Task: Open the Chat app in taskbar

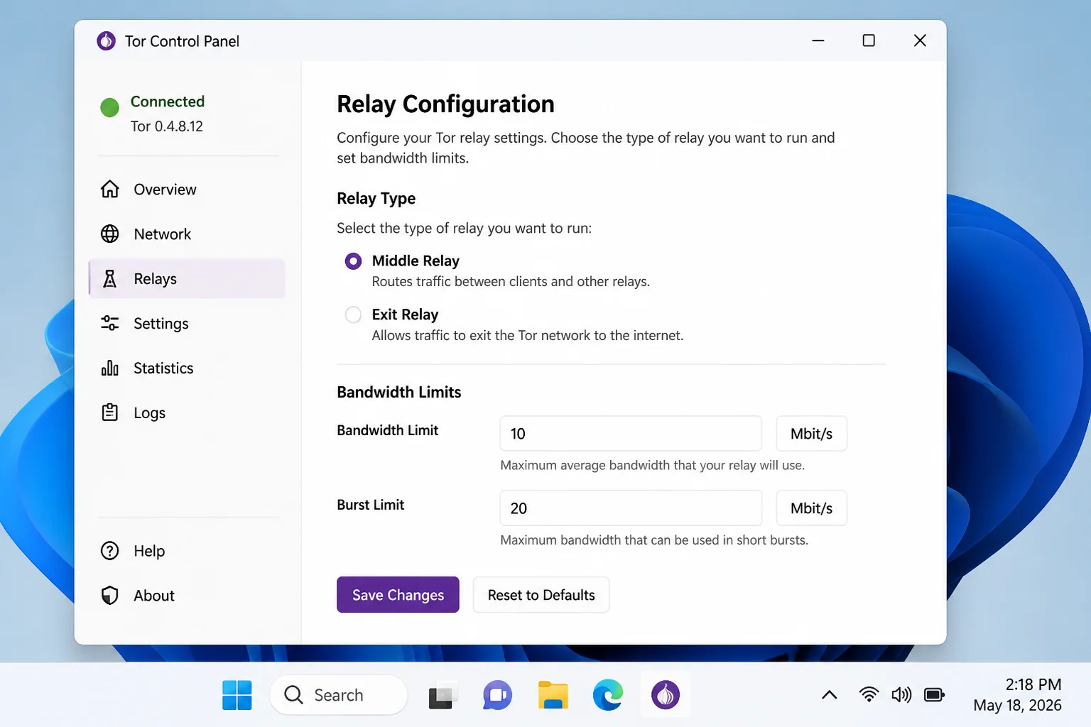Action: click(497, 695)
